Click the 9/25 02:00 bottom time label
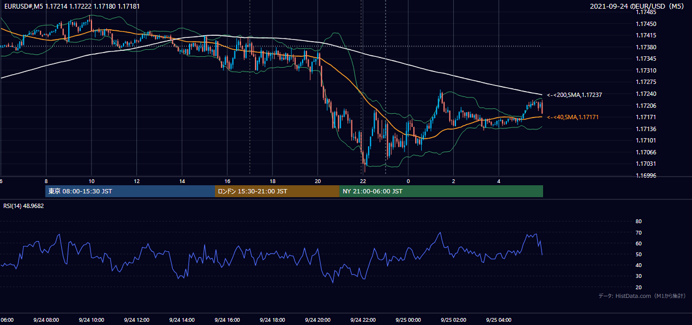 tap(454, 320)
